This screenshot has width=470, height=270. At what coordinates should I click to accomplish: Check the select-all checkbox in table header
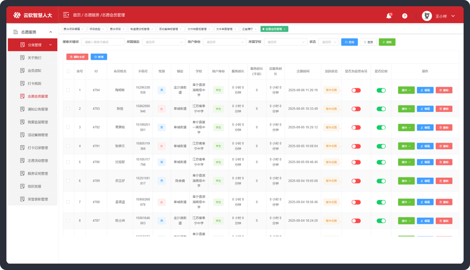click(68, 71)
